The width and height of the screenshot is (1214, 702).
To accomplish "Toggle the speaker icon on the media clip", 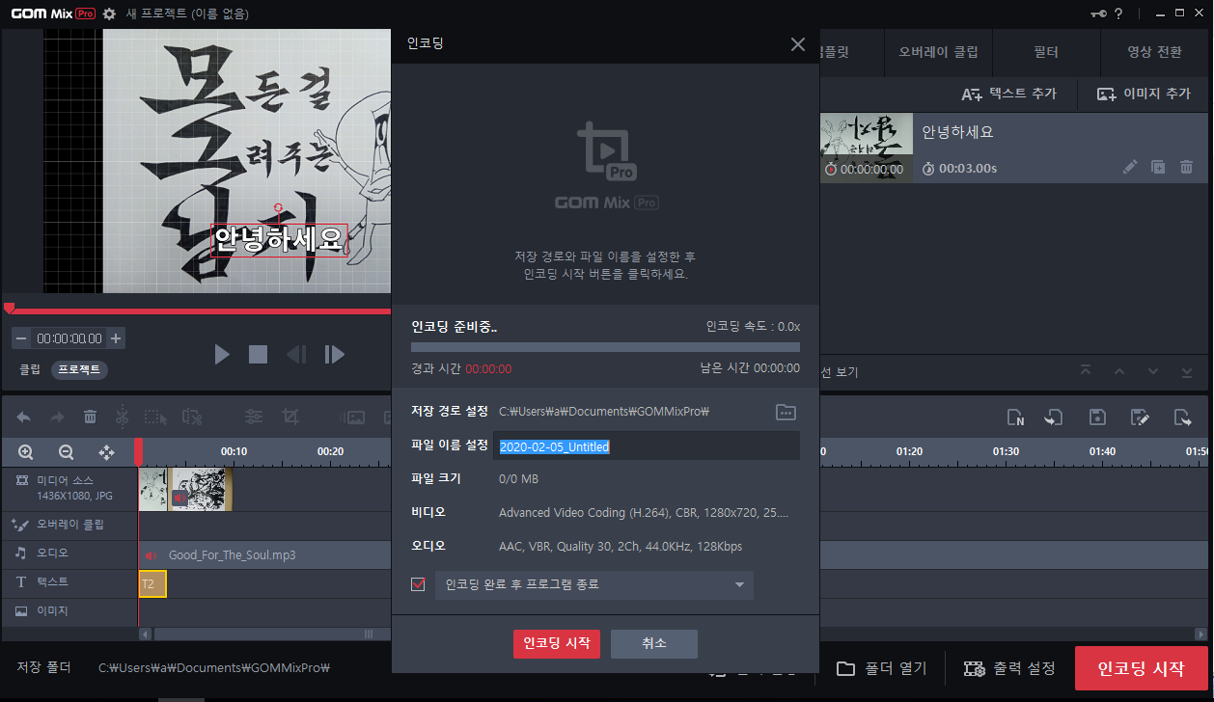I will point(179,498).
